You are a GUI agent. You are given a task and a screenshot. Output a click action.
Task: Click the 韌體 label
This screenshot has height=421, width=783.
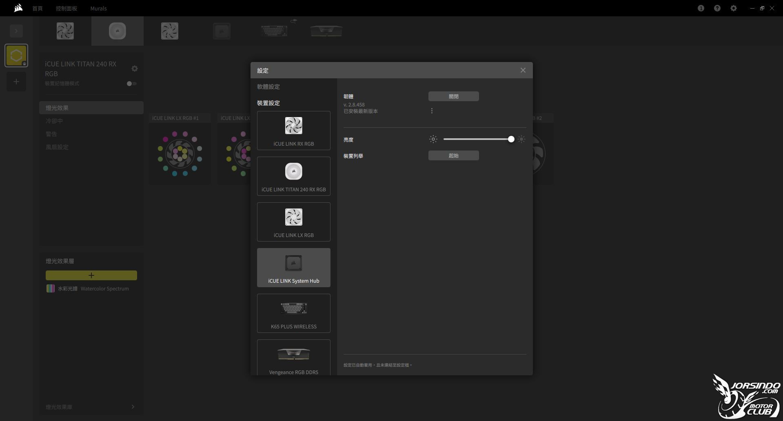coord(348,97)
